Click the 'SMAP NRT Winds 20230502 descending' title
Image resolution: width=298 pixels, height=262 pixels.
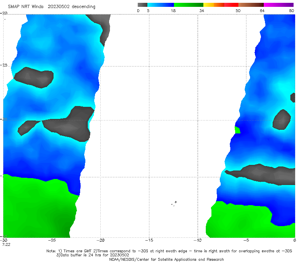coord(52,7)
